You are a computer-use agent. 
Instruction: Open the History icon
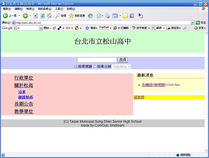[x=90, y=16]
